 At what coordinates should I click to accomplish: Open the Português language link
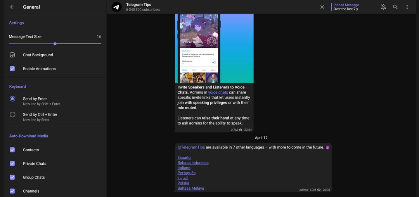[x=187, y=173]
